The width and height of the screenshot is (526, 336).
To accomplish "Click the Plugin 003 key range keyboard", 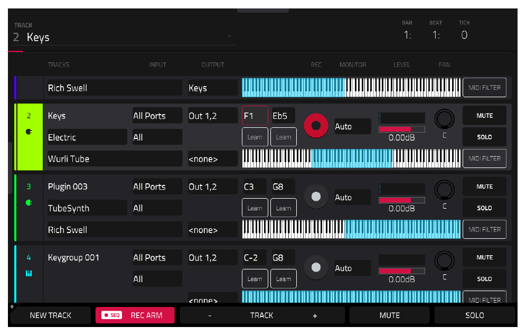I will [351, 229].
